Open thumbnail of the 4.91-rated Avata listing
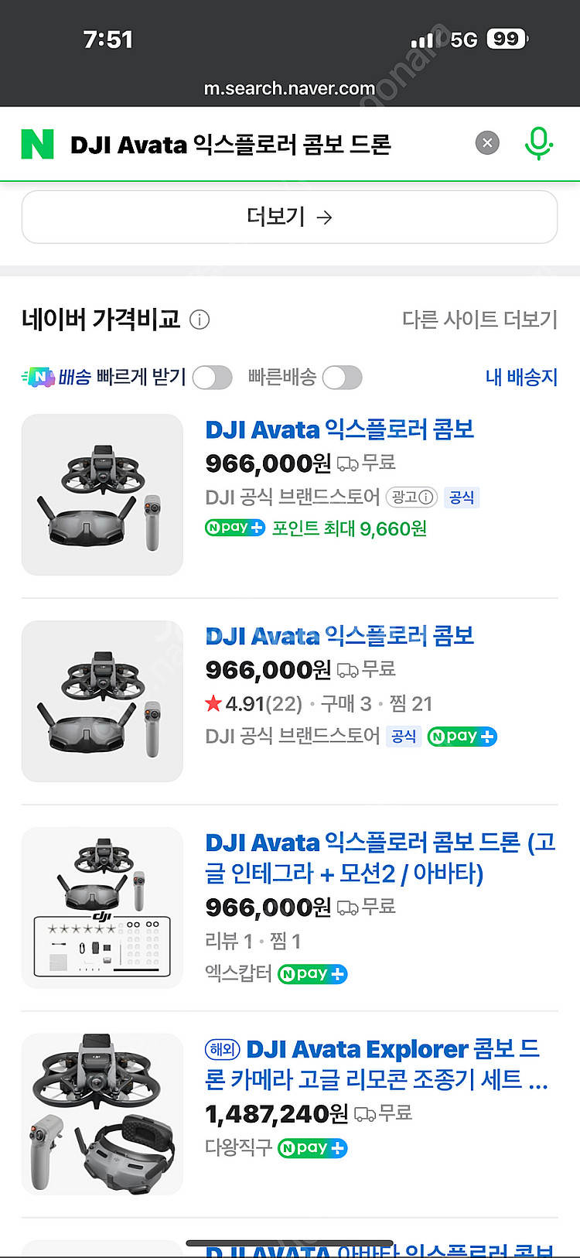Screen dimensions: 580x1258 [x=102, y=701]
